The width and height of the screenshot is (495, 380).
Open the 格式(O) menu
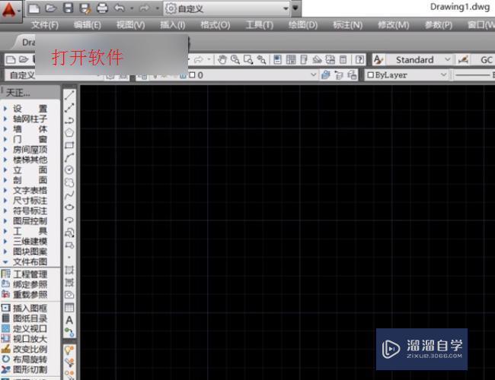point(216,25)
